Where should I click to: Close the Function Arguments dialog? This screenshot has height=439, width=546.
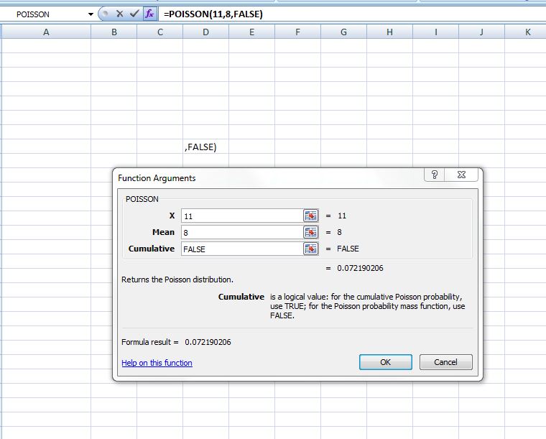point(461,175)
